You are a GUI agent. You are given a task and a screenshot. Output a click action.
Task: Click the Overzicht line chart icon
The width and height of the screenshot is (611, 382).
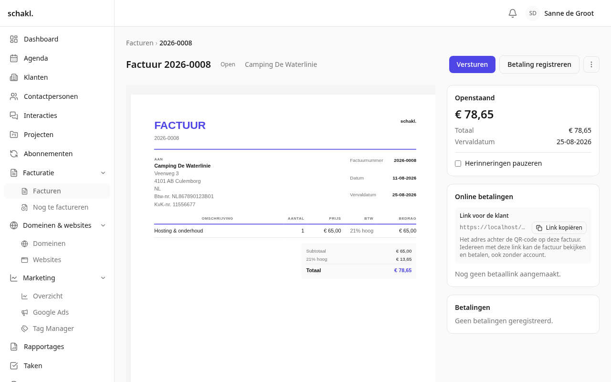24,296
